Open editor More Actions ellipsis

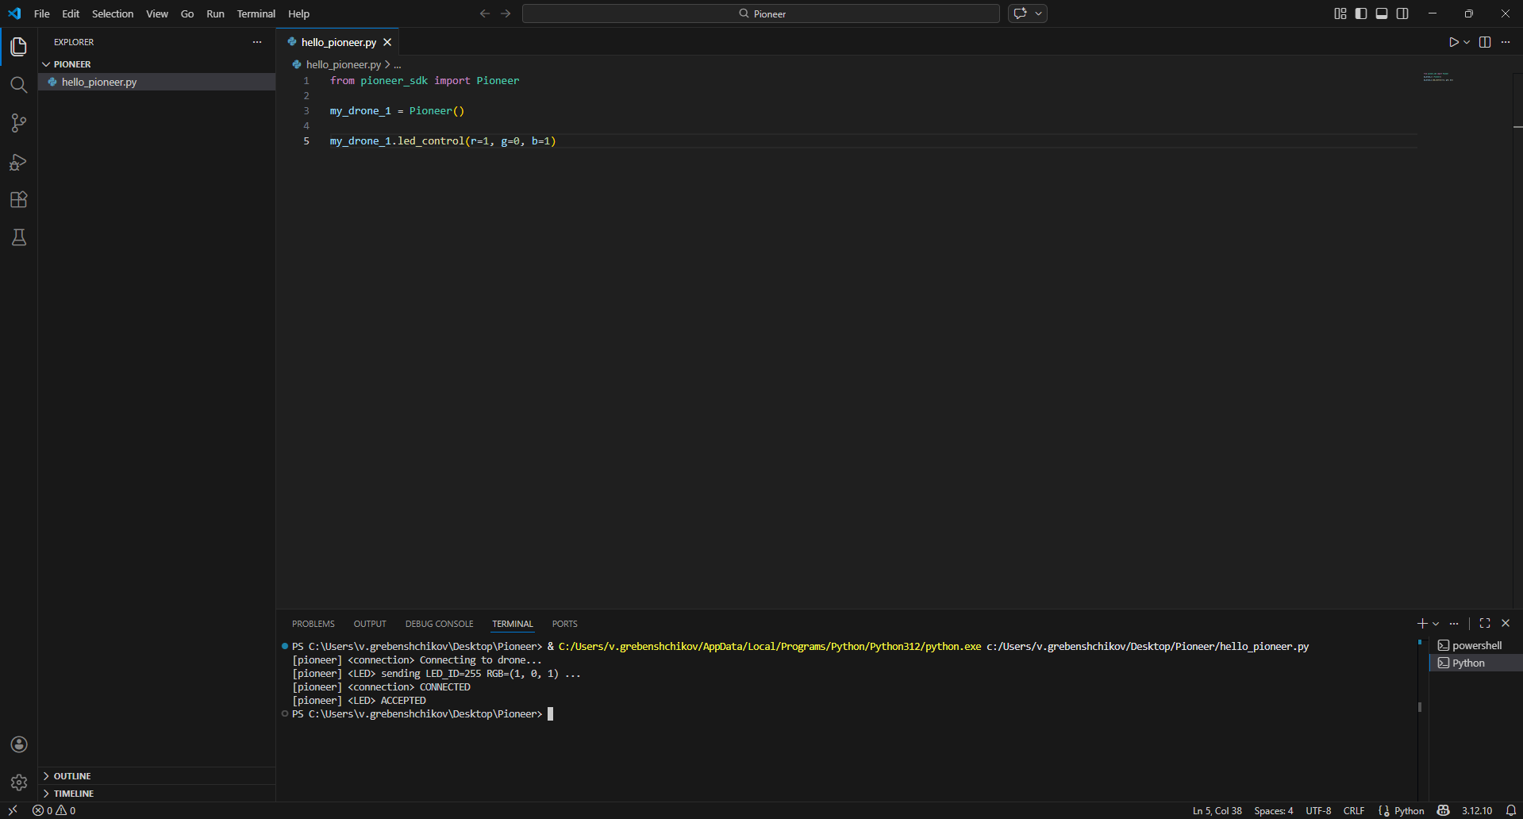click(x=1506, y=42)
